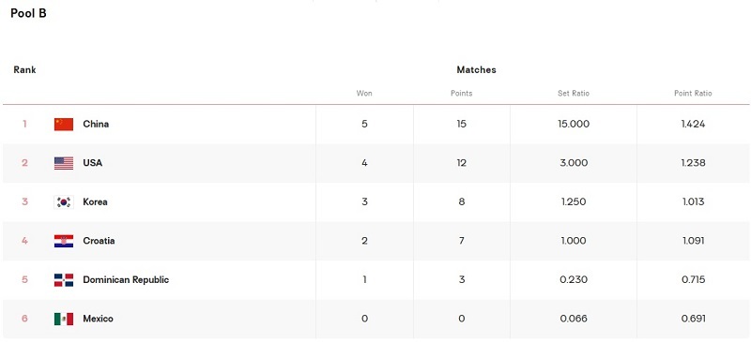Sort by the Points column header

coord(461,94)
